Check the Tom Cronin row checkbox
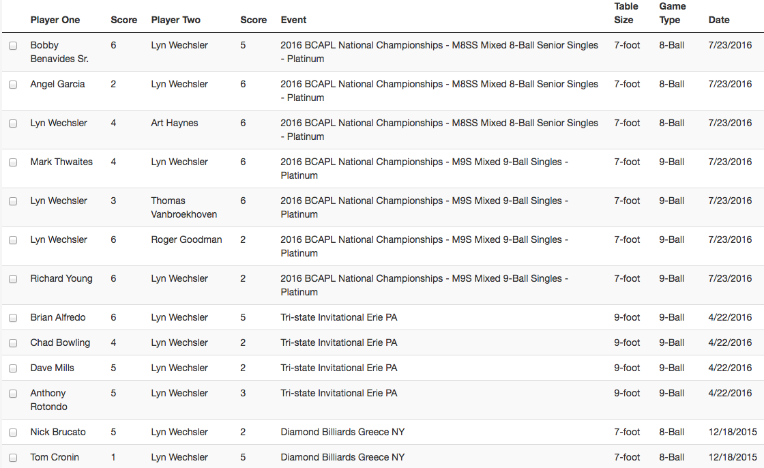Image resolution: width=764 pixels, height=468 pixels. pos(13,458)
